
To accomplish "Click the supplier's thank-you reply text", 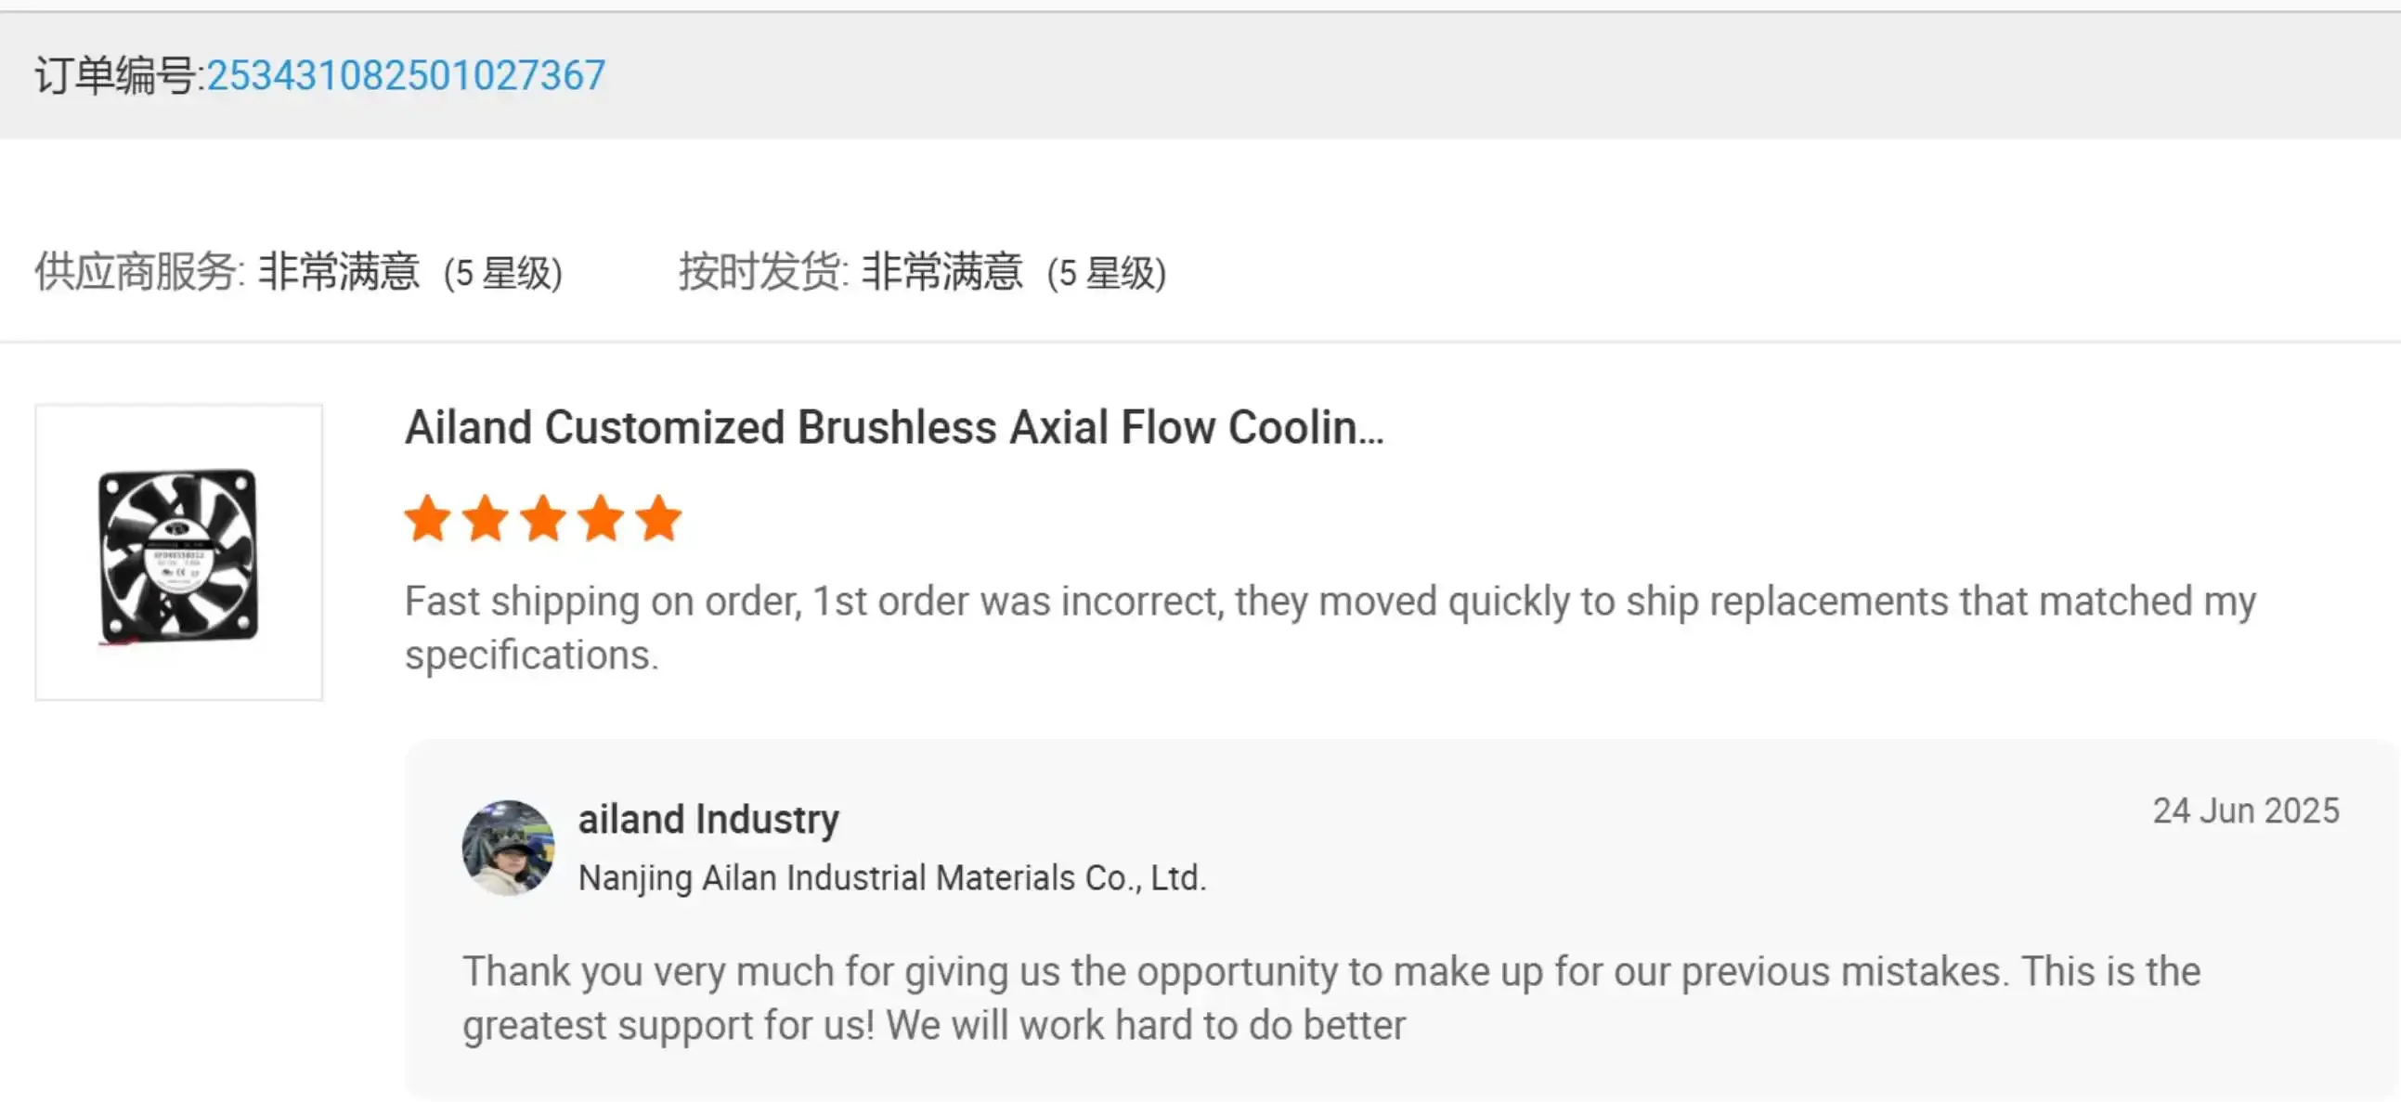I will click(x=1331, y=999).
